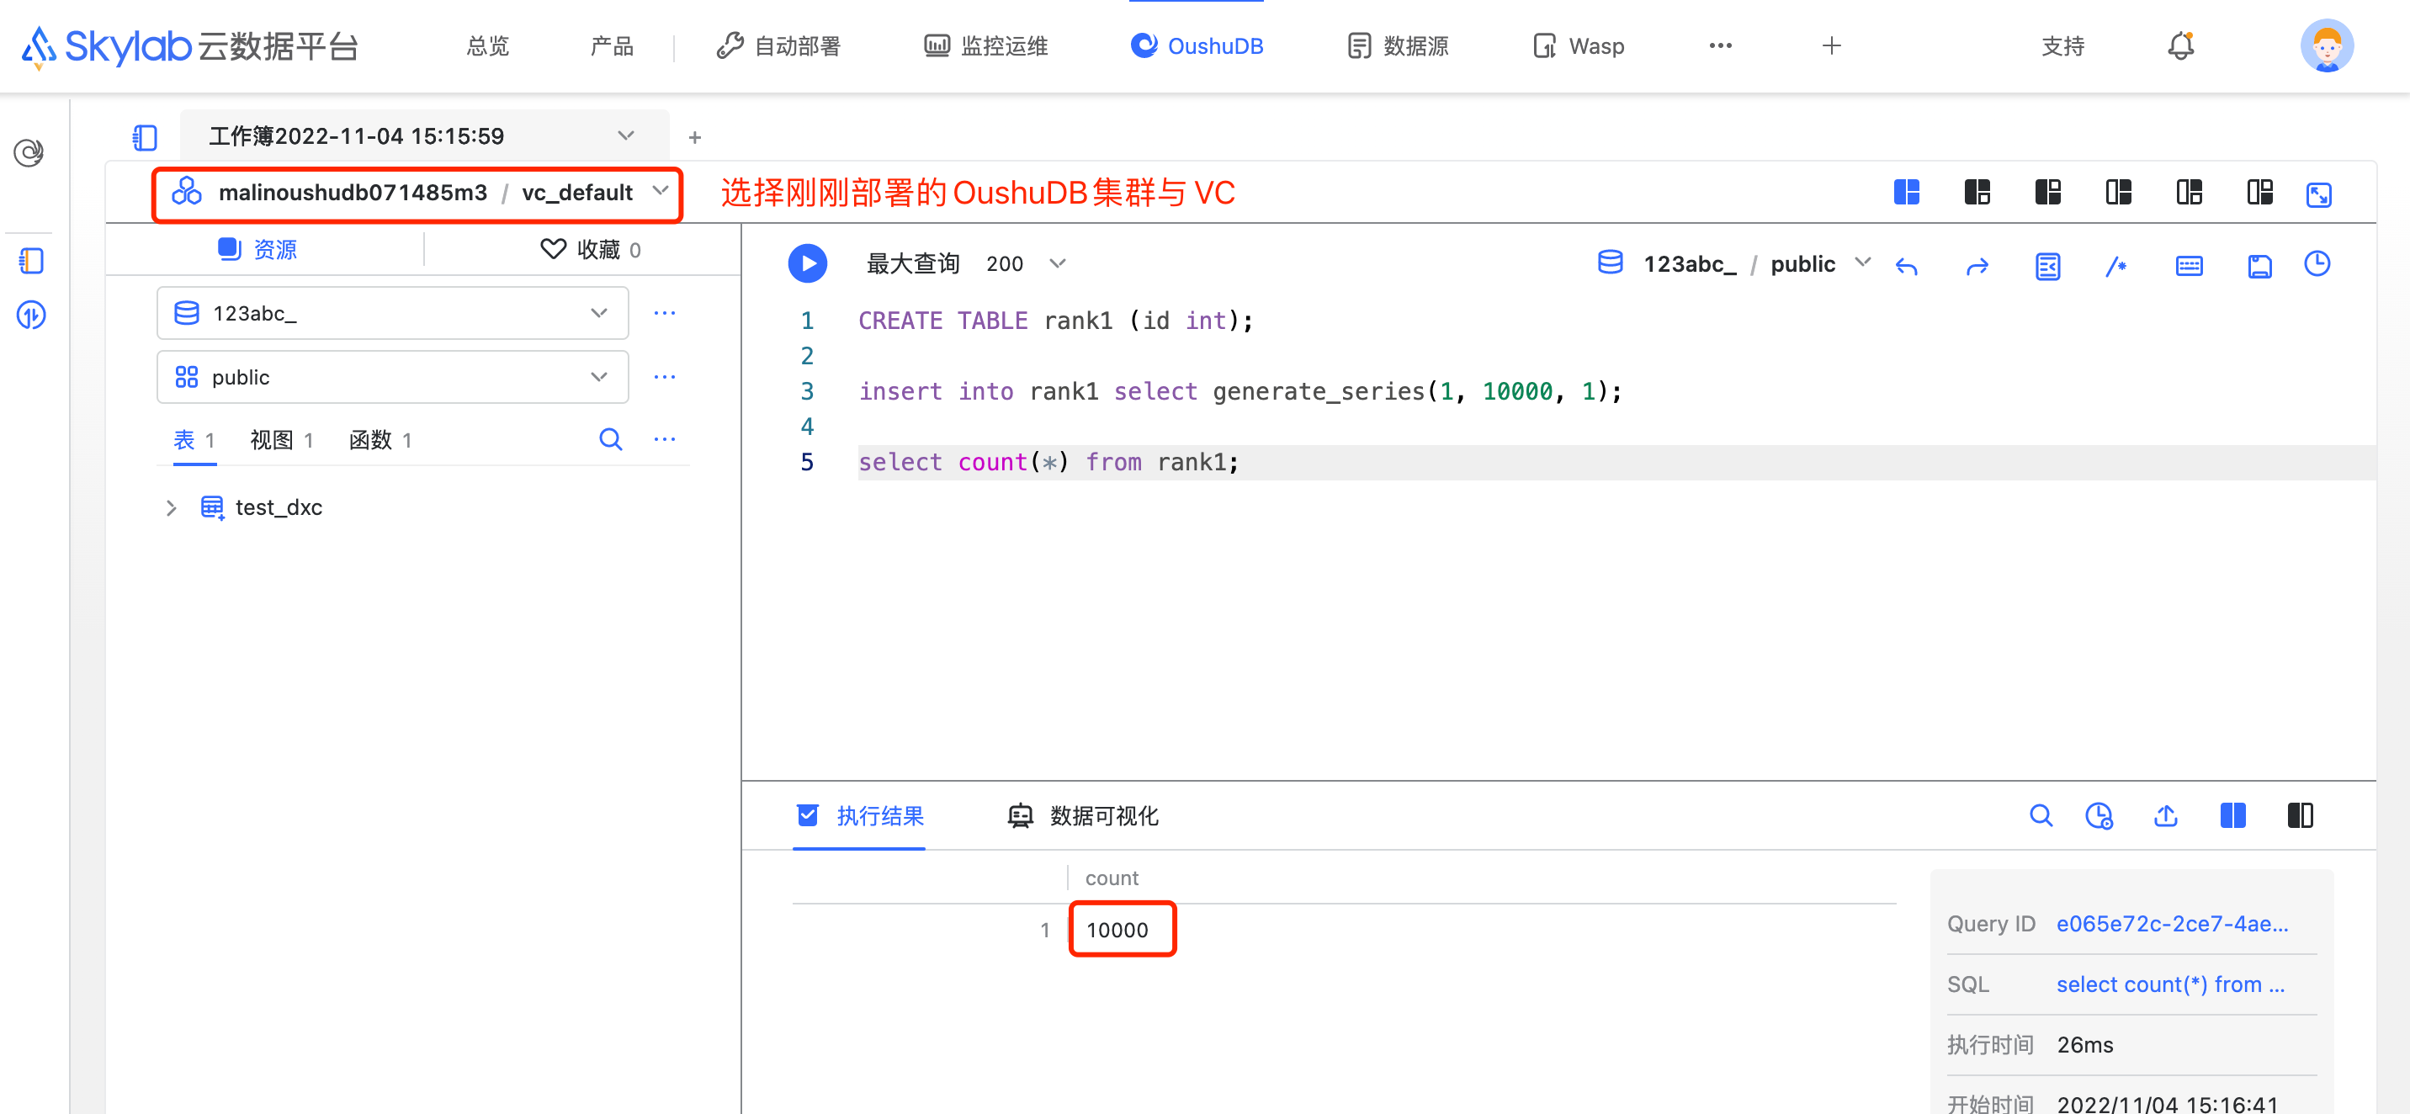Toggle comment with the /* icon
2410x1114 pixels.
(2116, 267)
